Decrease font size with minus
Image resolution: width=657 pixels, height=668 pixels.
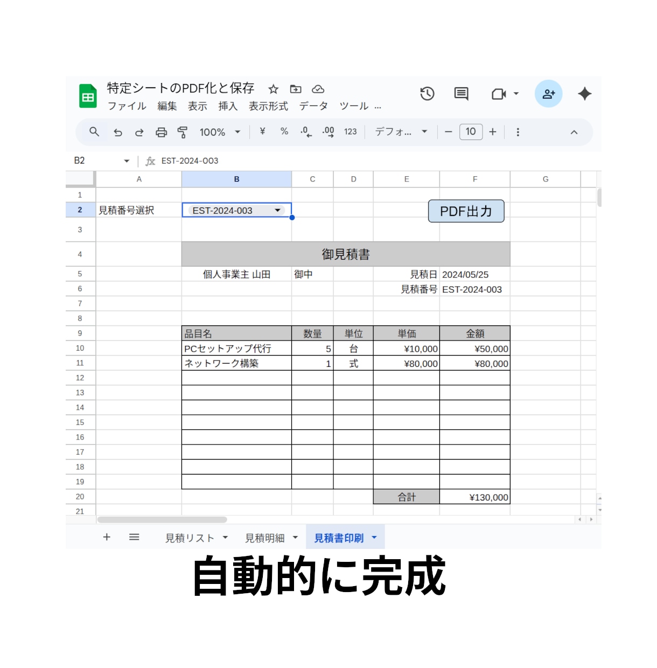pyautogui.click(x=448, y=132)
